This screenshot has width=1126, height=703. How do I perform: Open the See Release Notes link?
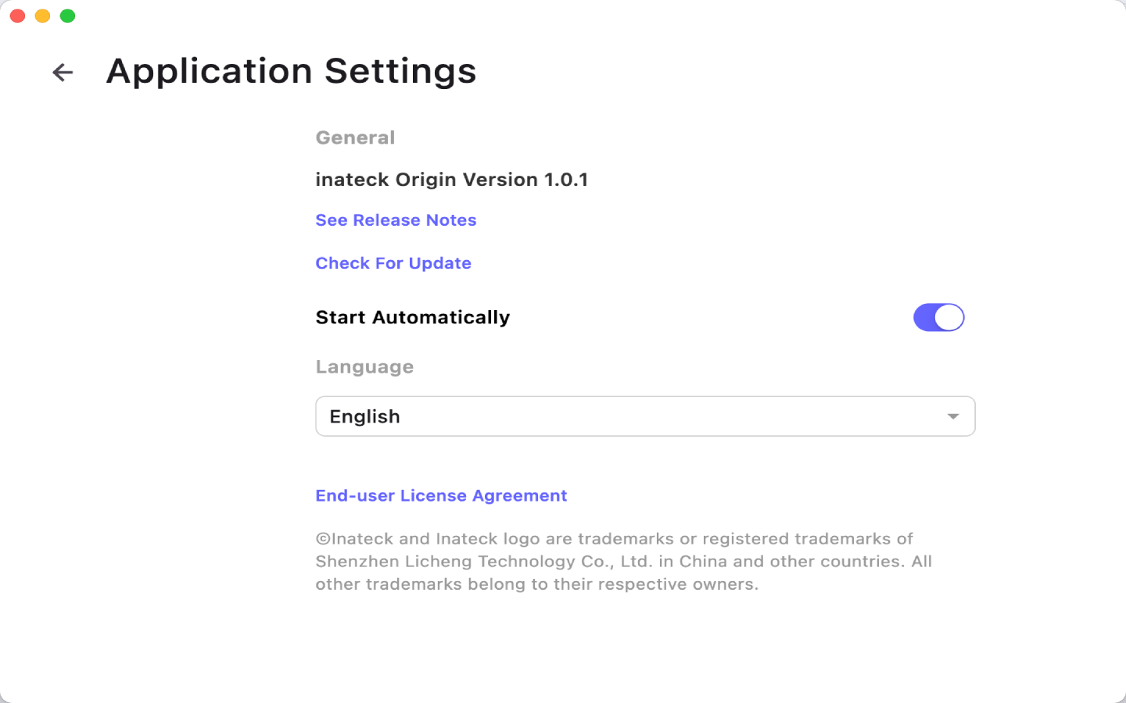pos(396,220)
